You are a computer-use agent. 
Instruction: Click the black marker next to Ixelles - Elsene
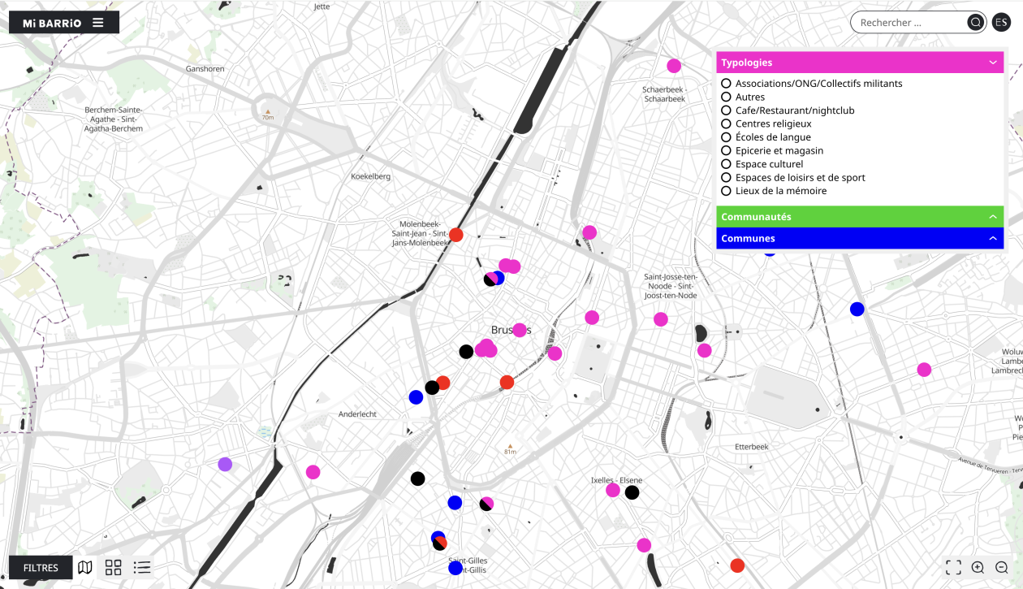click(x=632, y=492)
